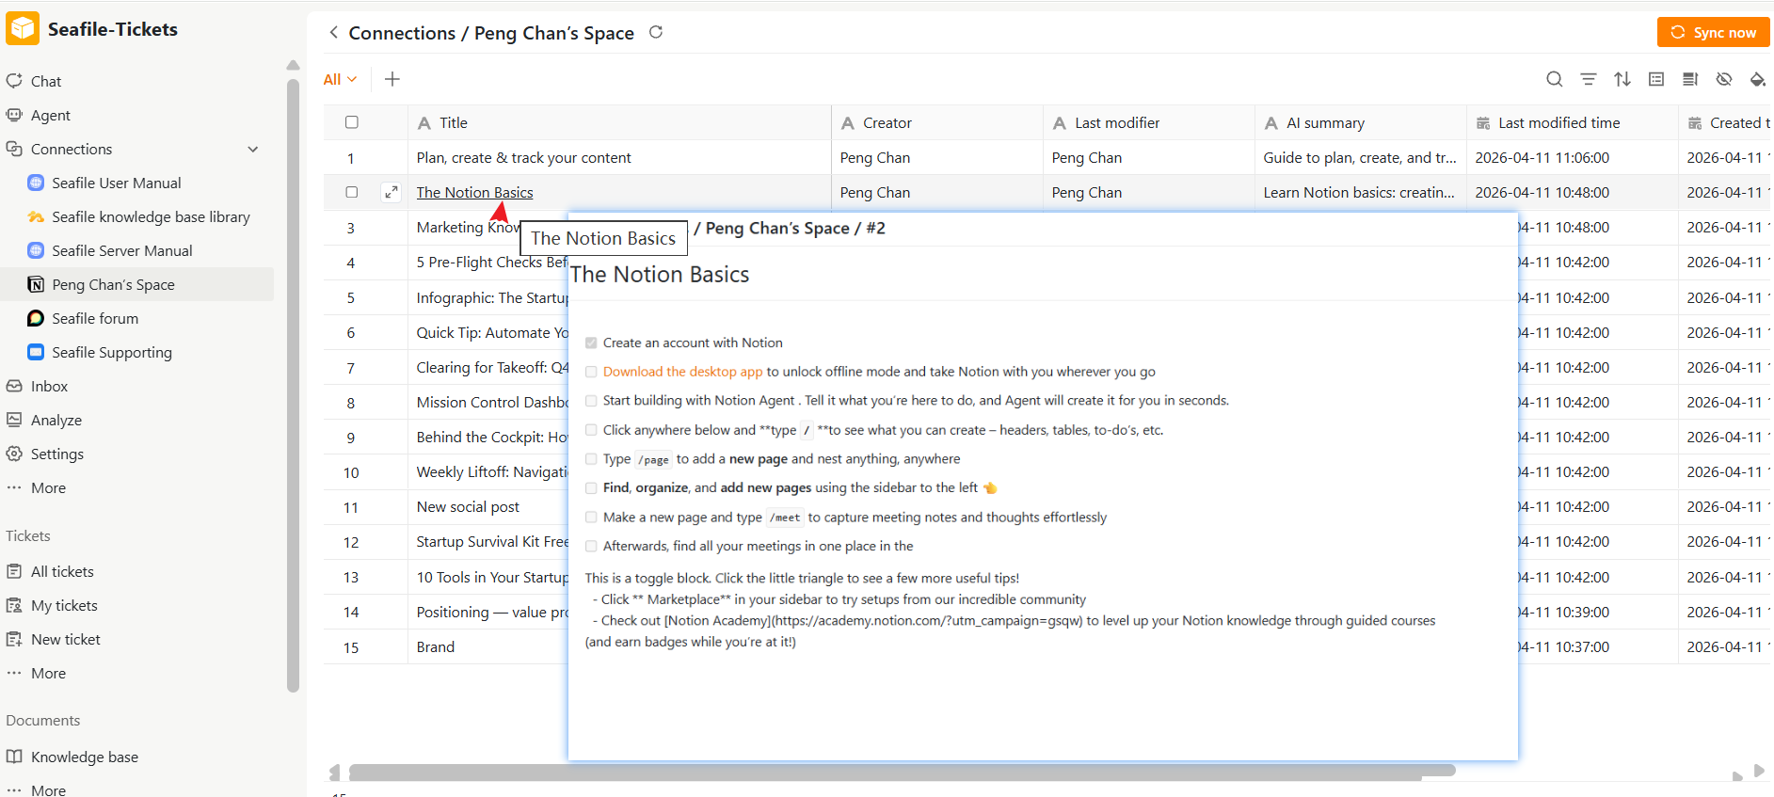Expand The Notion Basics row record
The width and height of the screenshot is (1774, 797).
pyautogui.click(x=391, y=193)
